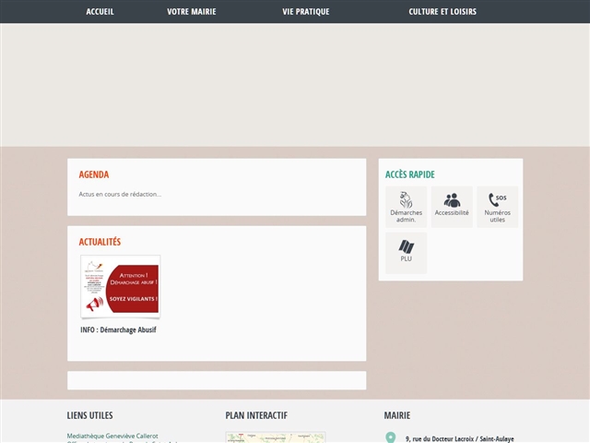Screen dimensions: 590x443
Task: Open the Accueil menu item
Action: (100, 12)
